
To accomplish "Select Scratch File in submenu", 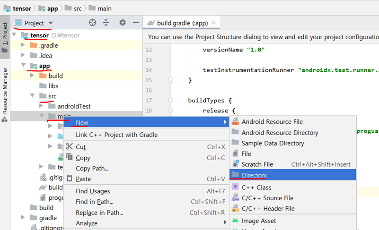I will [x=293, y=164].
